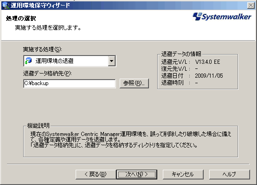
Task: Click the Systemwalker Centric Manager description line
Action: 131,134
